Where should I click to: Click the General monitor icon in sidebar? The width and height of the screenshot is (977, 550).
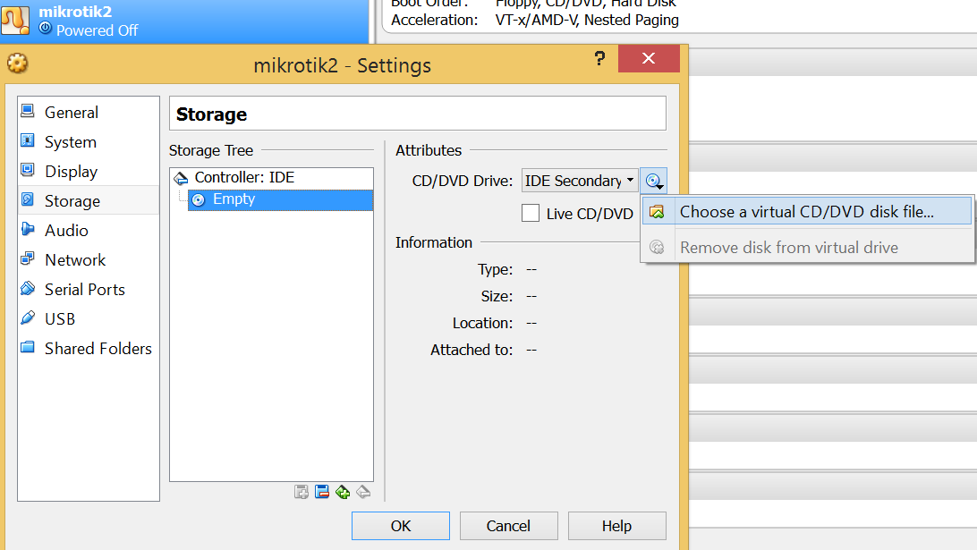click(x=28, y=111)
